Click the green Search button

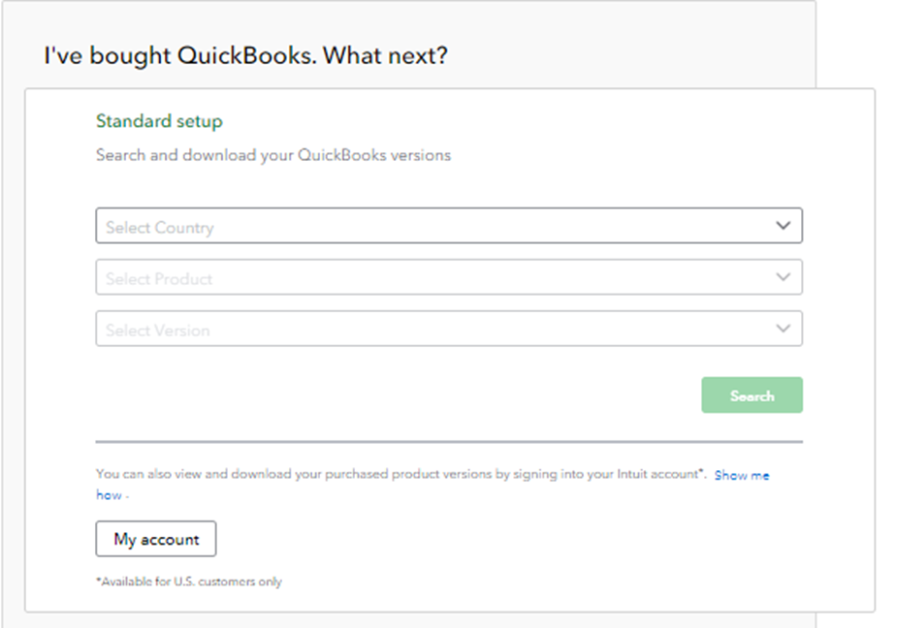(752, 395)
